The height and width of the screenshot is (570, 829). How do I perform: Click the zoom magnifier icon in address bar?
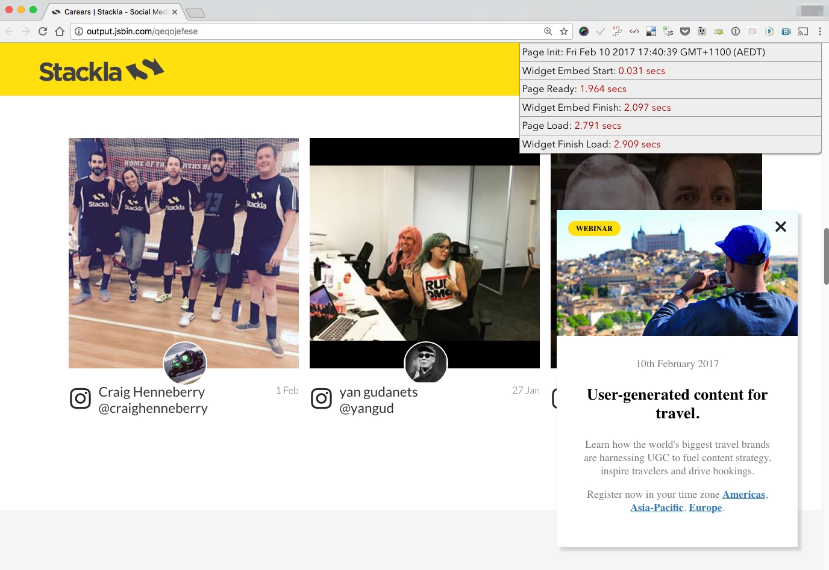pos(548,31)
